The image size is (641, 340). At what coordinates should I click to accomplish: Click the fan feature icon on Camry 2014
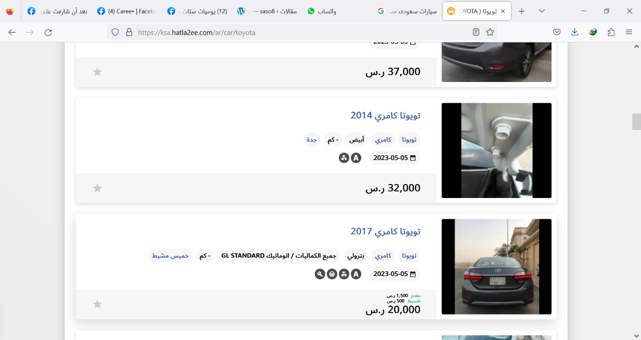(344, 158)
